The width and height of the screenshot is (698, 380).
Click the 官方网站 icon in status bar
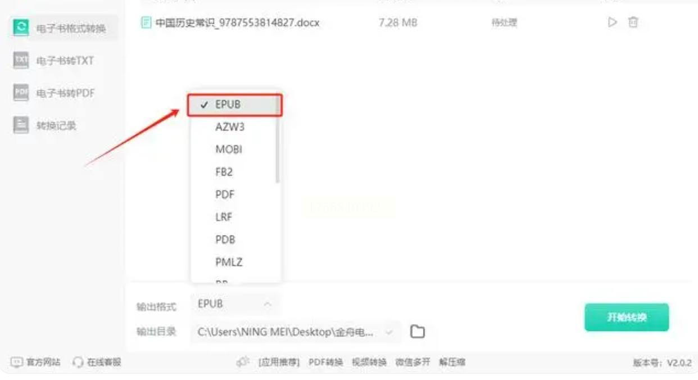(x=16, y=363)
